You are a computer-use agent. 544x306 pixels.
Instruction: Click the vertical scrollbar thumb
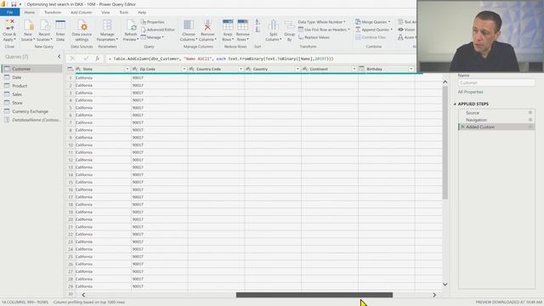[445, 143]
